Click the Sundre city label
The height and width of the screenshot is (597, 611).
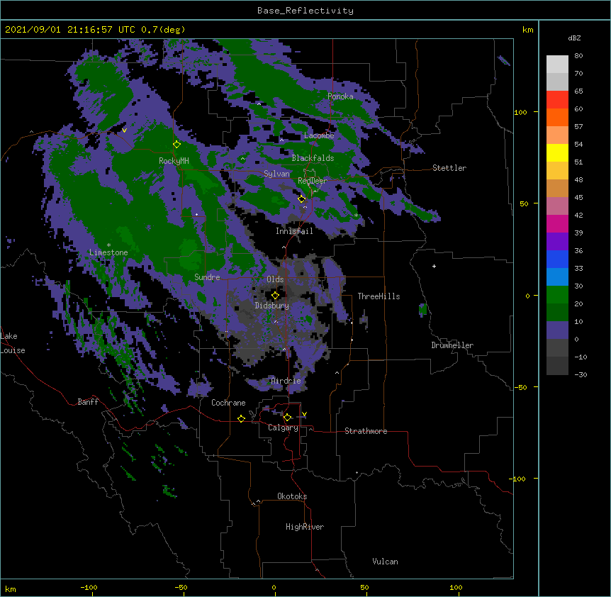tap(207, 277)
